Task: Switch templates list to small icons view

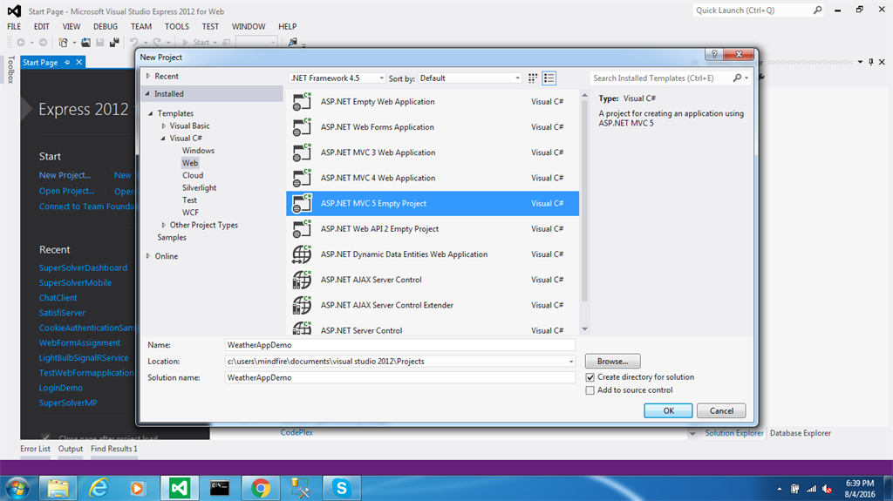Action: [x=533, y=78]
